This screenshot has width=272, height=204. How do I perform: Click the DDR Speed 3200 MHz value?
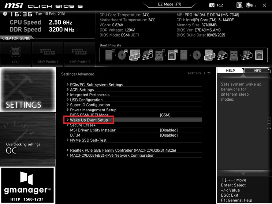pyautogui.click(x=62, y=30)
